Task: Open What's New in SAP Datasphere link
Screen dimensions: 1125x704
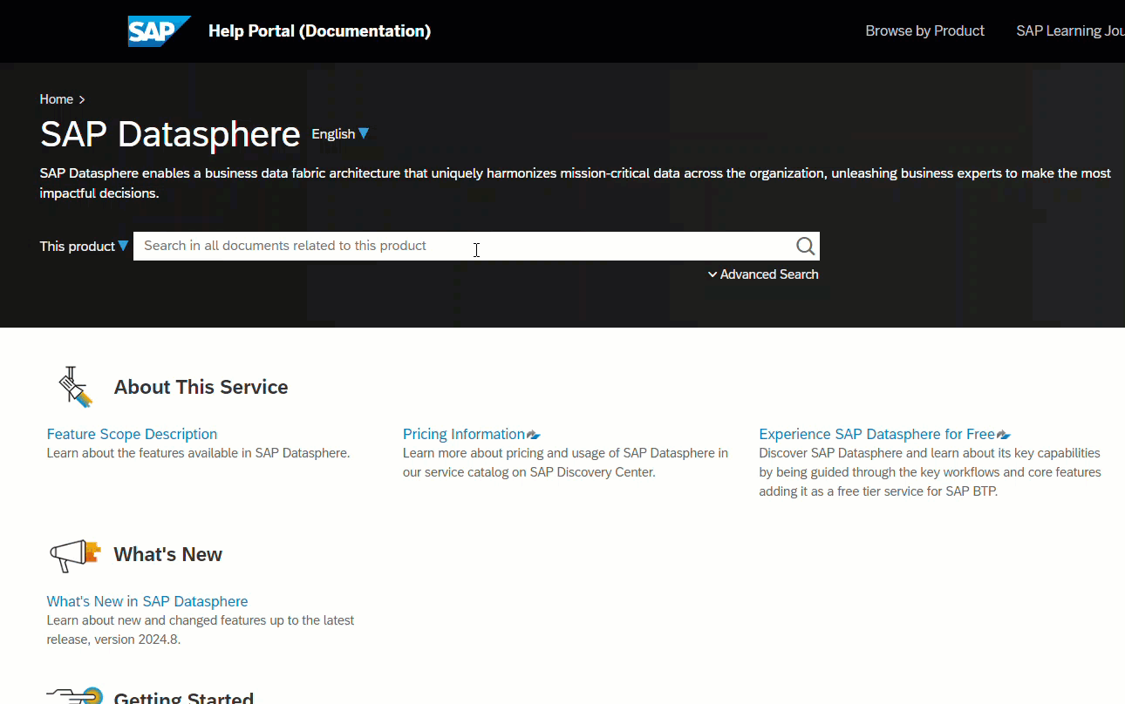Action: click(147, 601)
